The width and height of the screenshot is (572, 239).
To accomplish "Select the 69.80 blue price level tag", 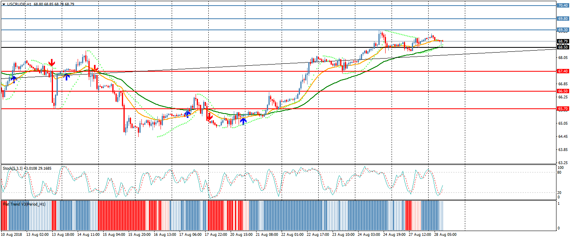I will click(562, 19).
